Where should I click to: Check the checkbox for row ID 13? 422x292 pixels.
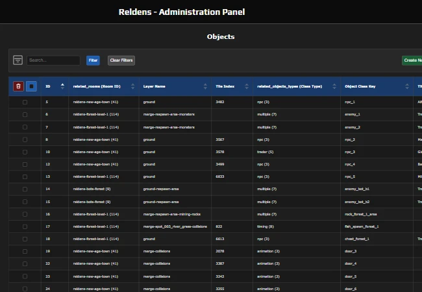pyautogui.click(x=25, y=176)
